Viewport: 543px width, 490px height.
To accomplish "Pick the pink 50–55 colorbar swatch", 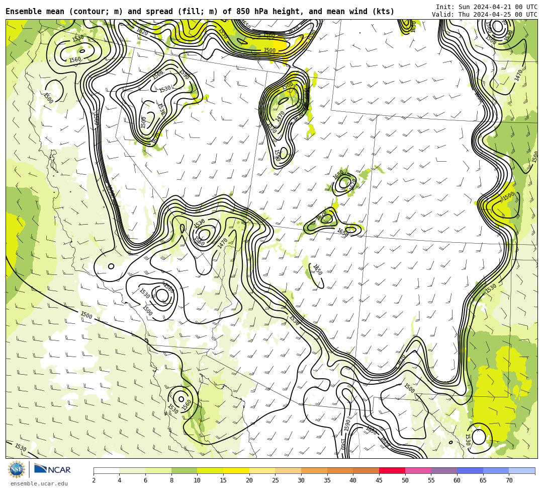I will pos(418,470).
